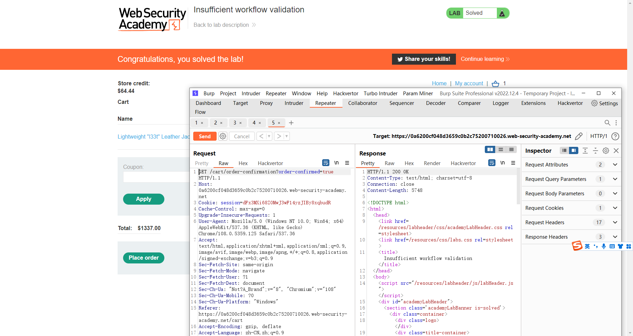633x336 pixels.
Task: Select top-bottom split layout
Action: [x=501, y=149]
